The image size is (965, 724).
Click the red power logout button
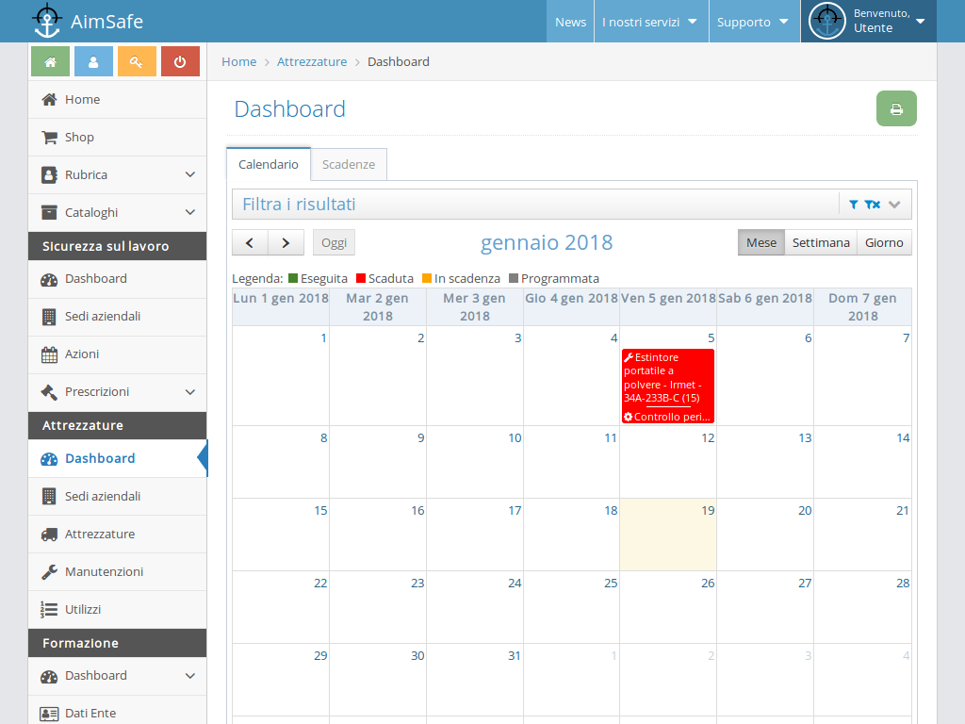pos(180,61)
